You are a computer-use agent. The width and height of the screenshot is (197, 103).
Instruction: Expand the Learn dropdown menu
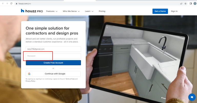[x=89, y=11]
